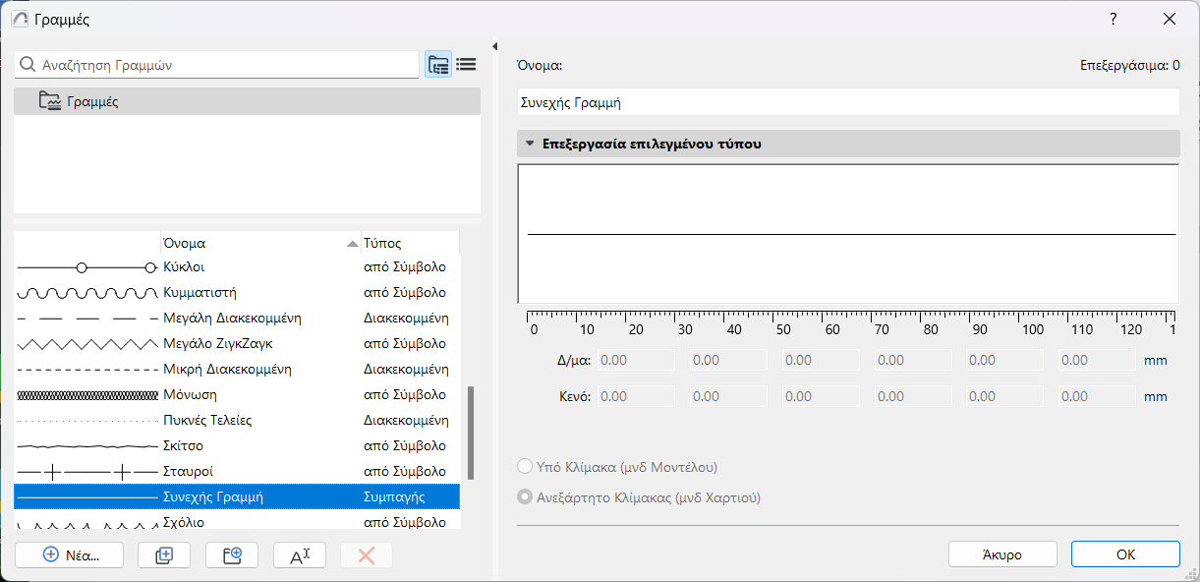
Task: Click the 'Άκυρο' button
Action: click(1002, 554)
